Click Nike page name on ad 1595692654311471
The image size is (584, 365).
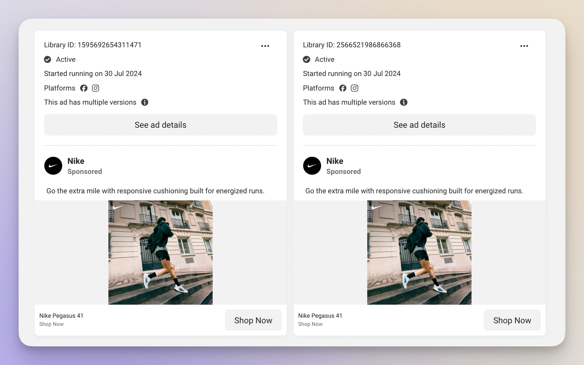coord(76,161)
